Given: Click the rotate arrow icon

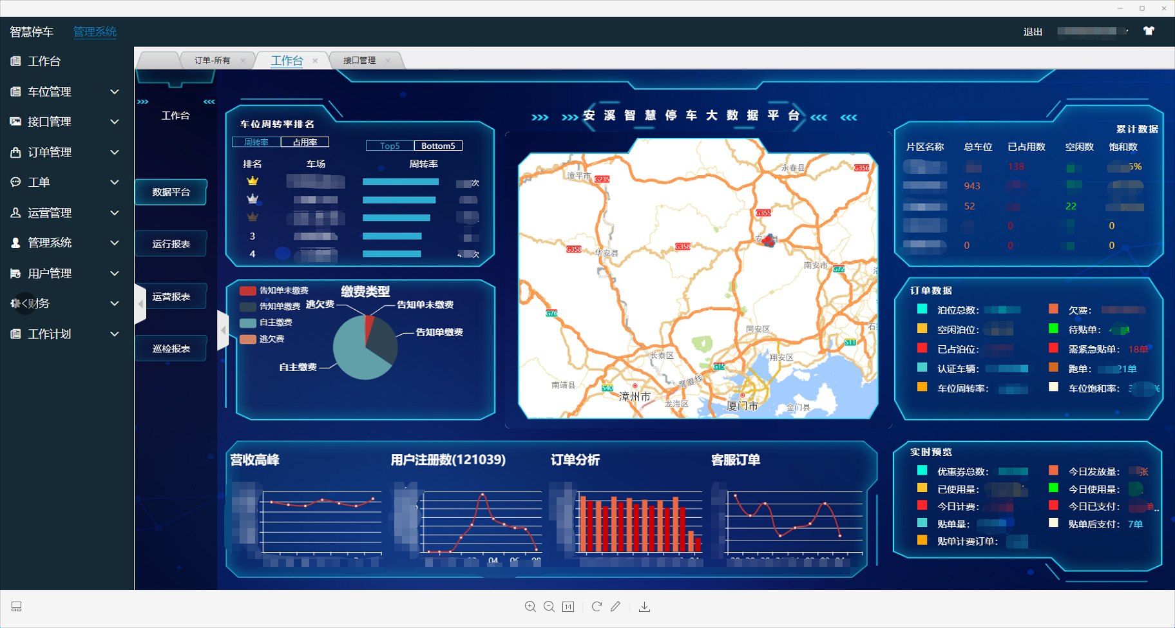Looking at the screenshot, I should pyautogui.click(x=597, y=607).
